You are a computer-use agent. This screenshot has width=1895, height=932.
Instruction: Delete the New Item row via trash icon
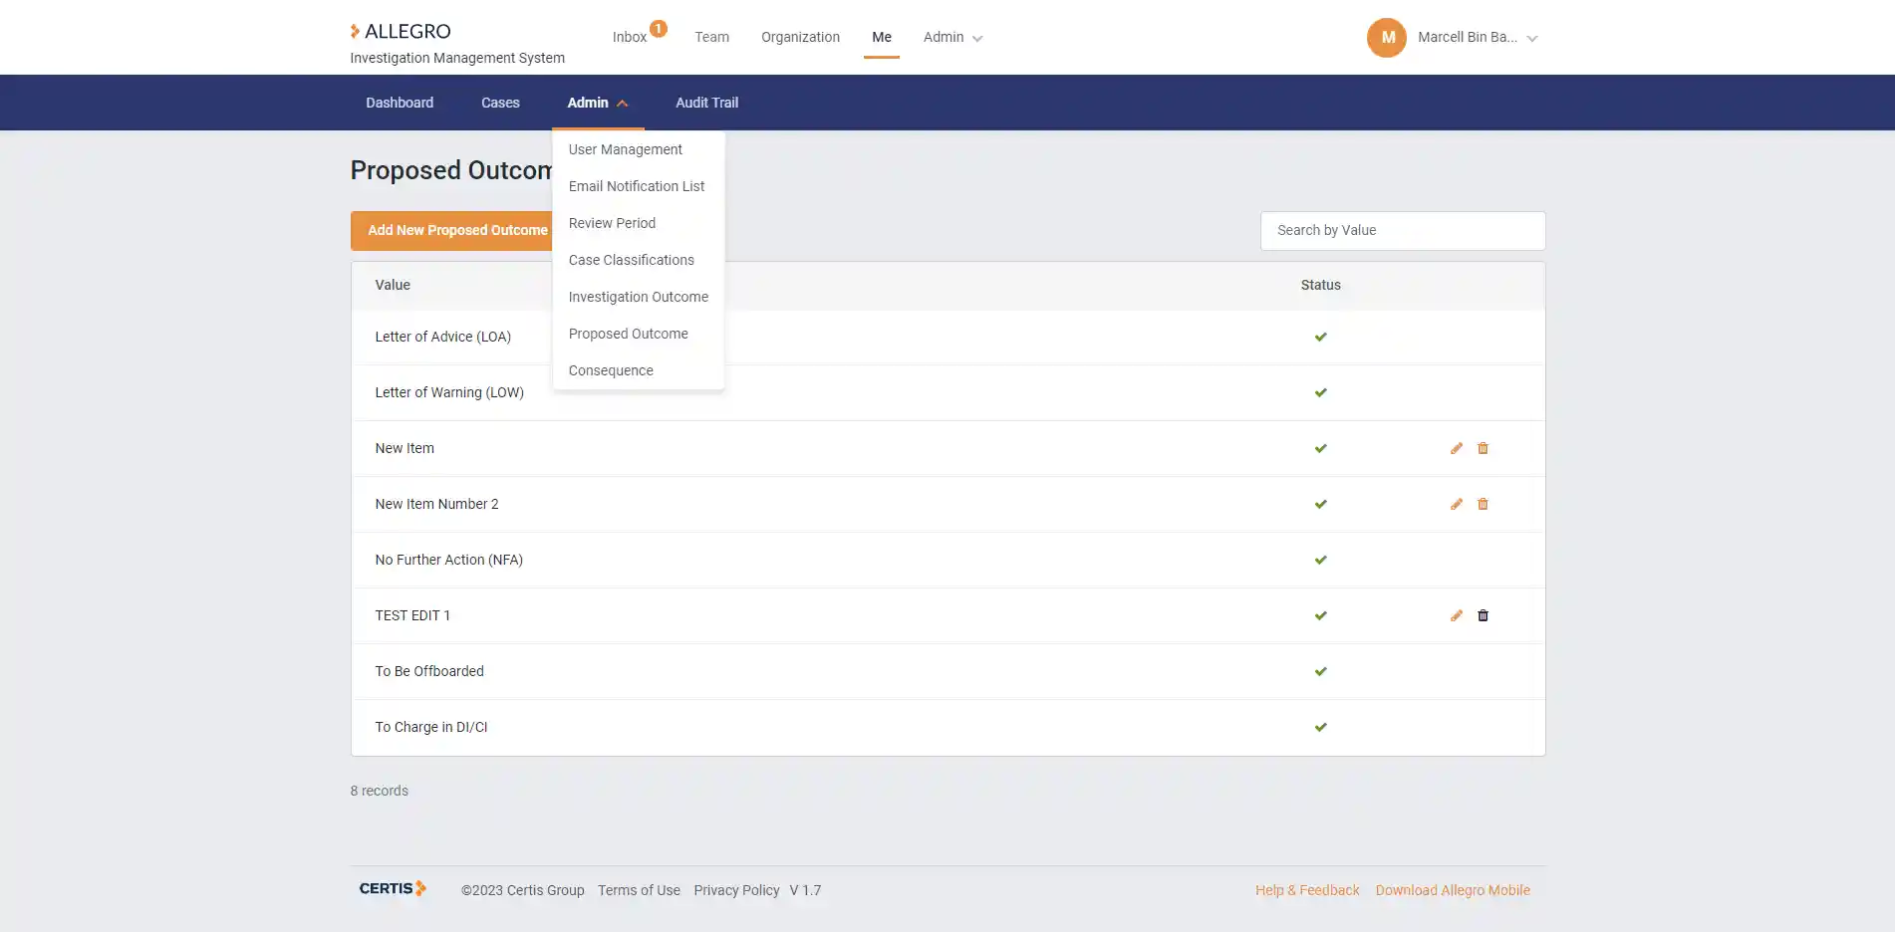click(1483, 448)
